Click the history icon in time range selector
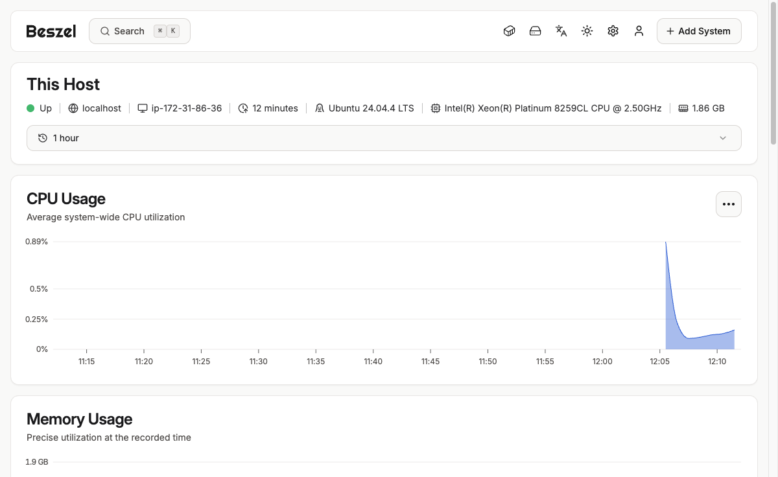This screenshot has height=477, width=778. [43, 138]
